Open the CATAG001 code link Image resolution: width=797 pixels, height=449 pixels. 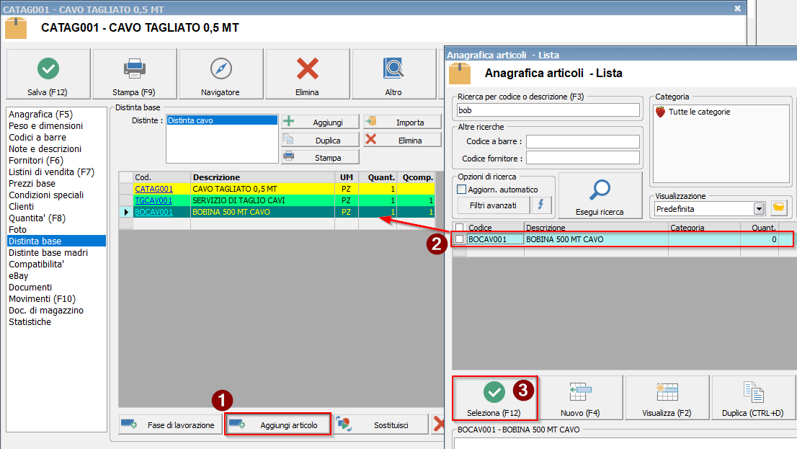pyautogui.click(x=153, y=189)
